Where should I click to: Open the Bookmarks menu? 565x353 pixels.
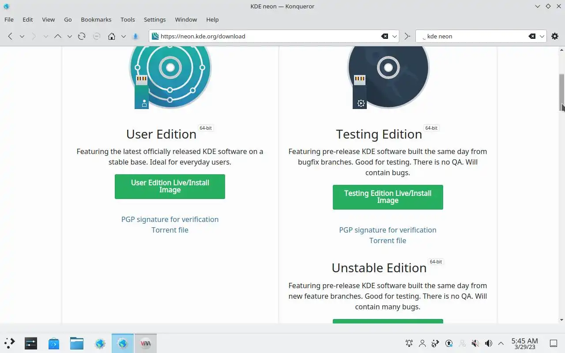96,19
